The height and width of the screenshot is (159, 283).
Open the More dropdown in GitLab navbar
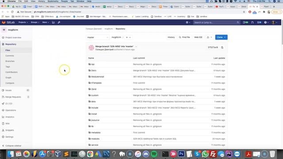pos(45,23)
